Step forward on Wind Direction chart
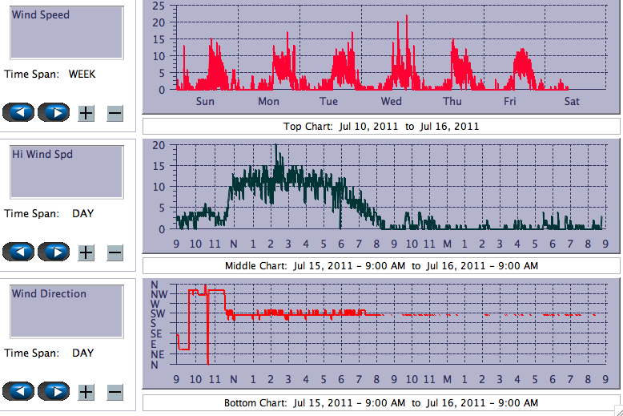 [54, 391]
